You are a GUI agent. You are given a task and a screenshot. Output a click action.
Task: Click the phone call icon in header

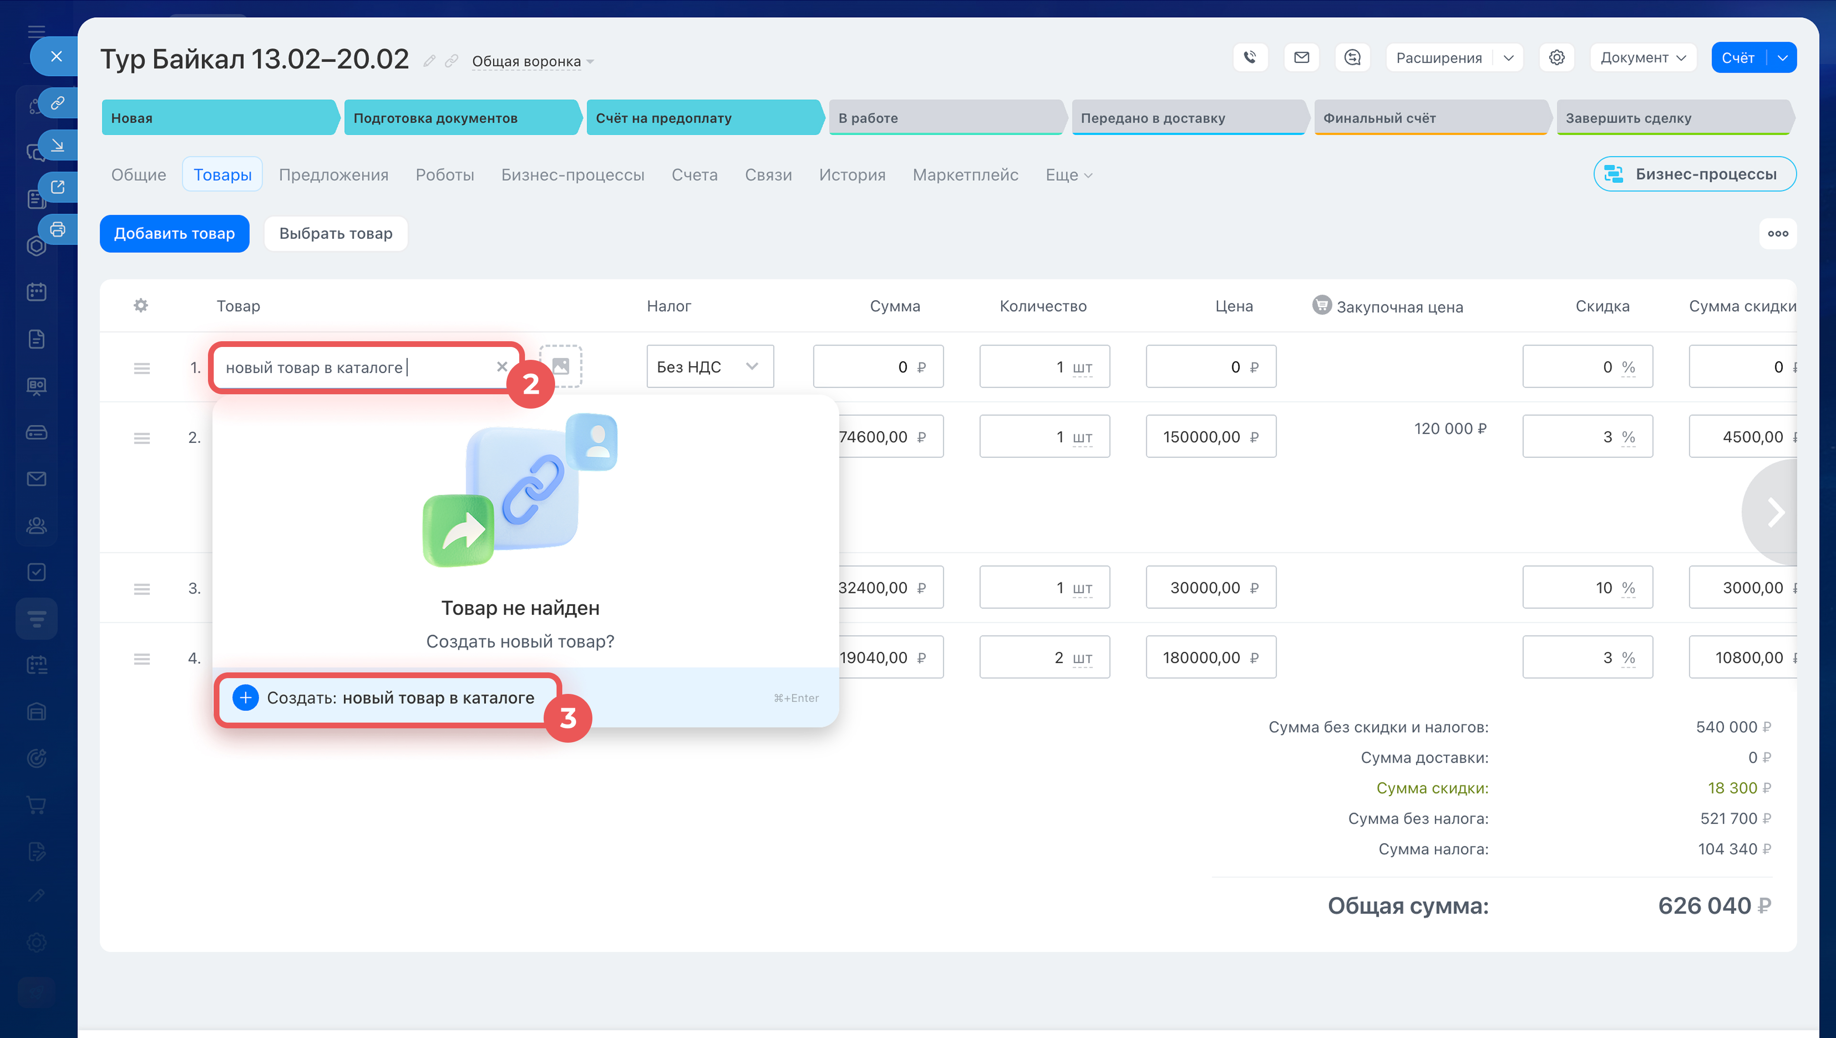click(1250, 58)
